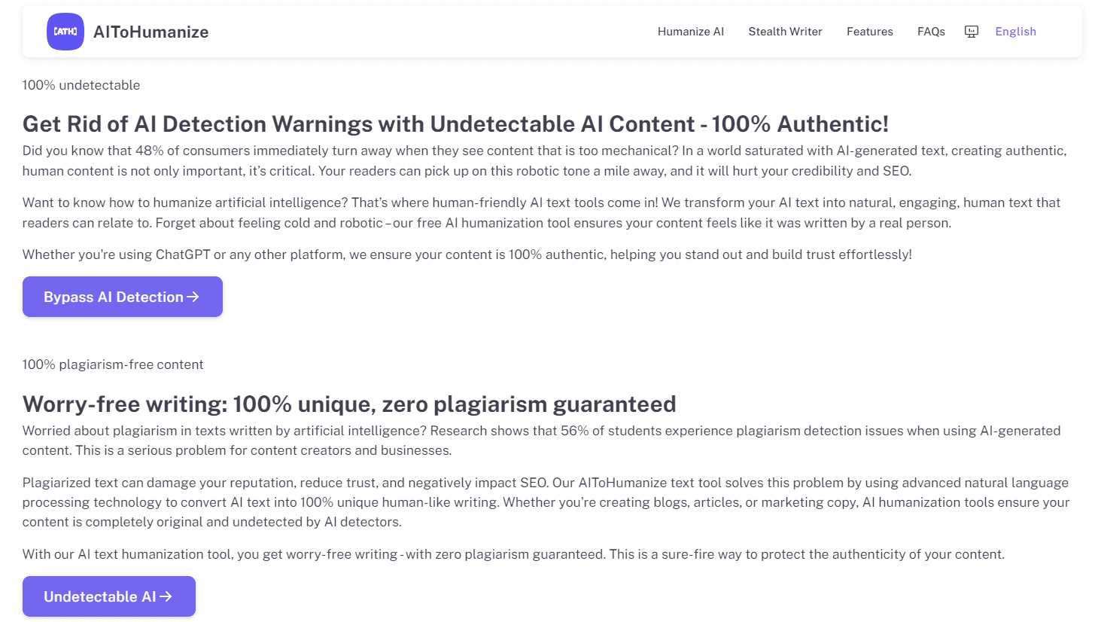Click the FAQs navigation link
The width and height of the screenshot is (1095, 622).
931,31
